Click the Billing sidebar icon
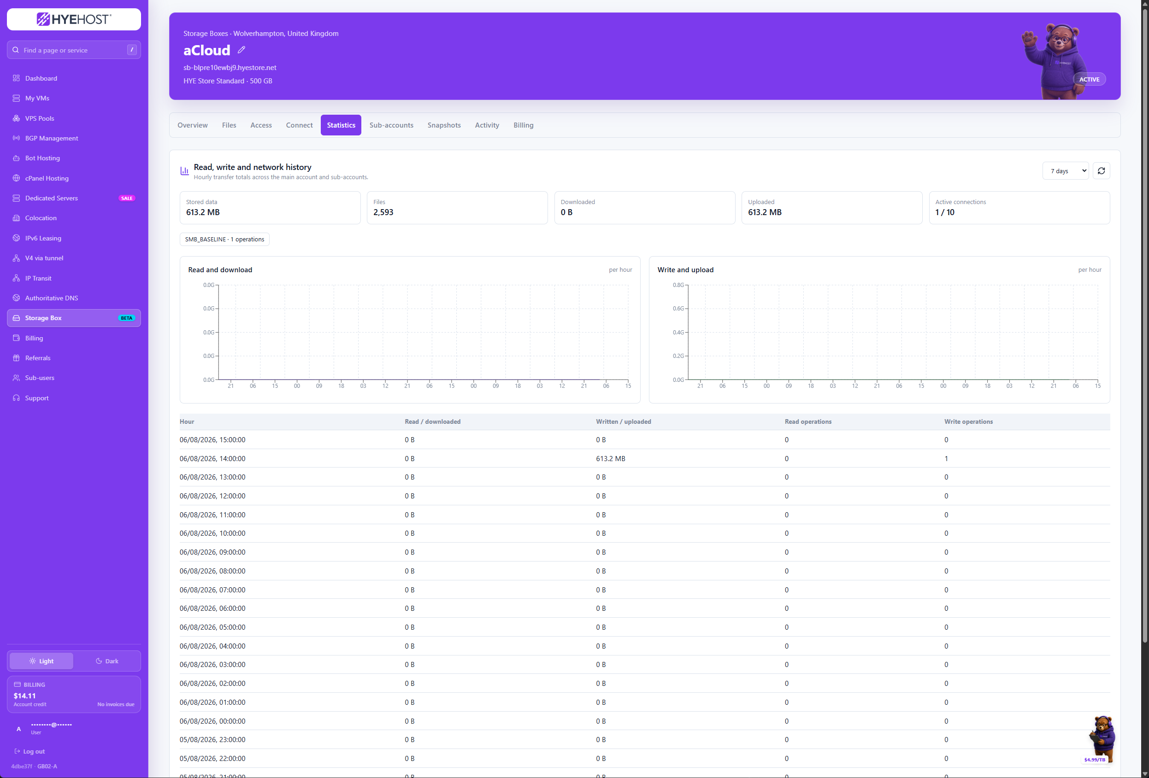This screenshot has height=778, width=1149. [x=16, y=338]
